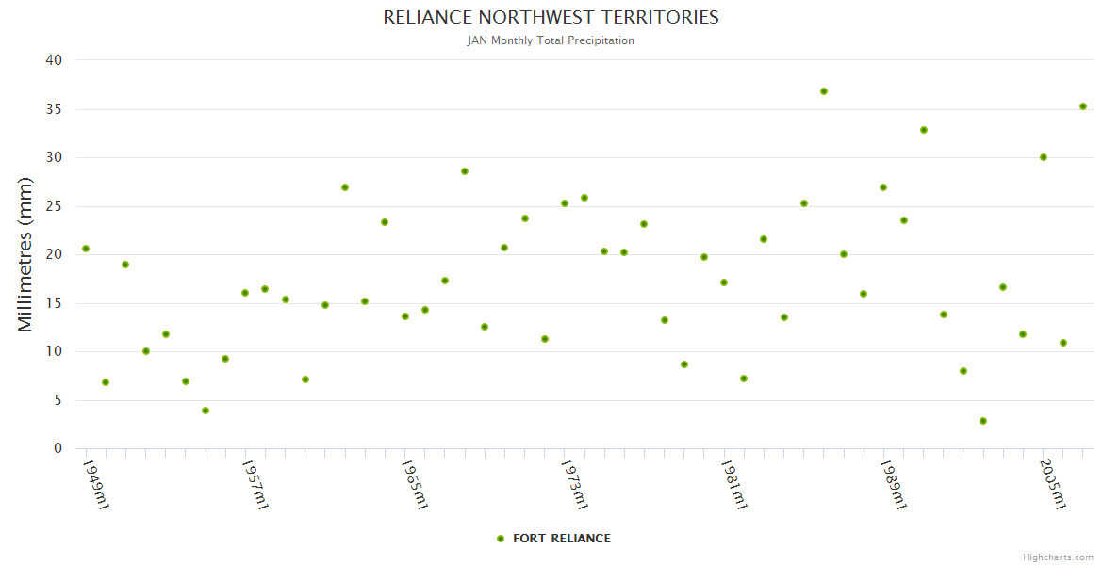Click the rightmost data point near 35 mm

[1083, 106]
